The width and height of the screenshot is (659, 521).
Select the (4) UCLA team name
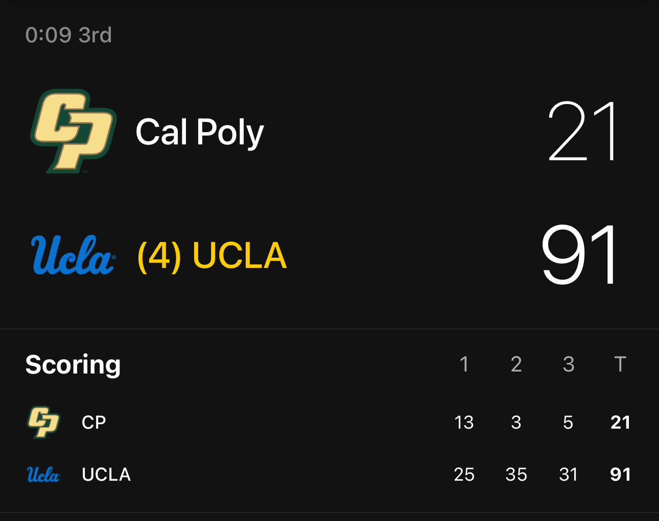tap(212, 256)
